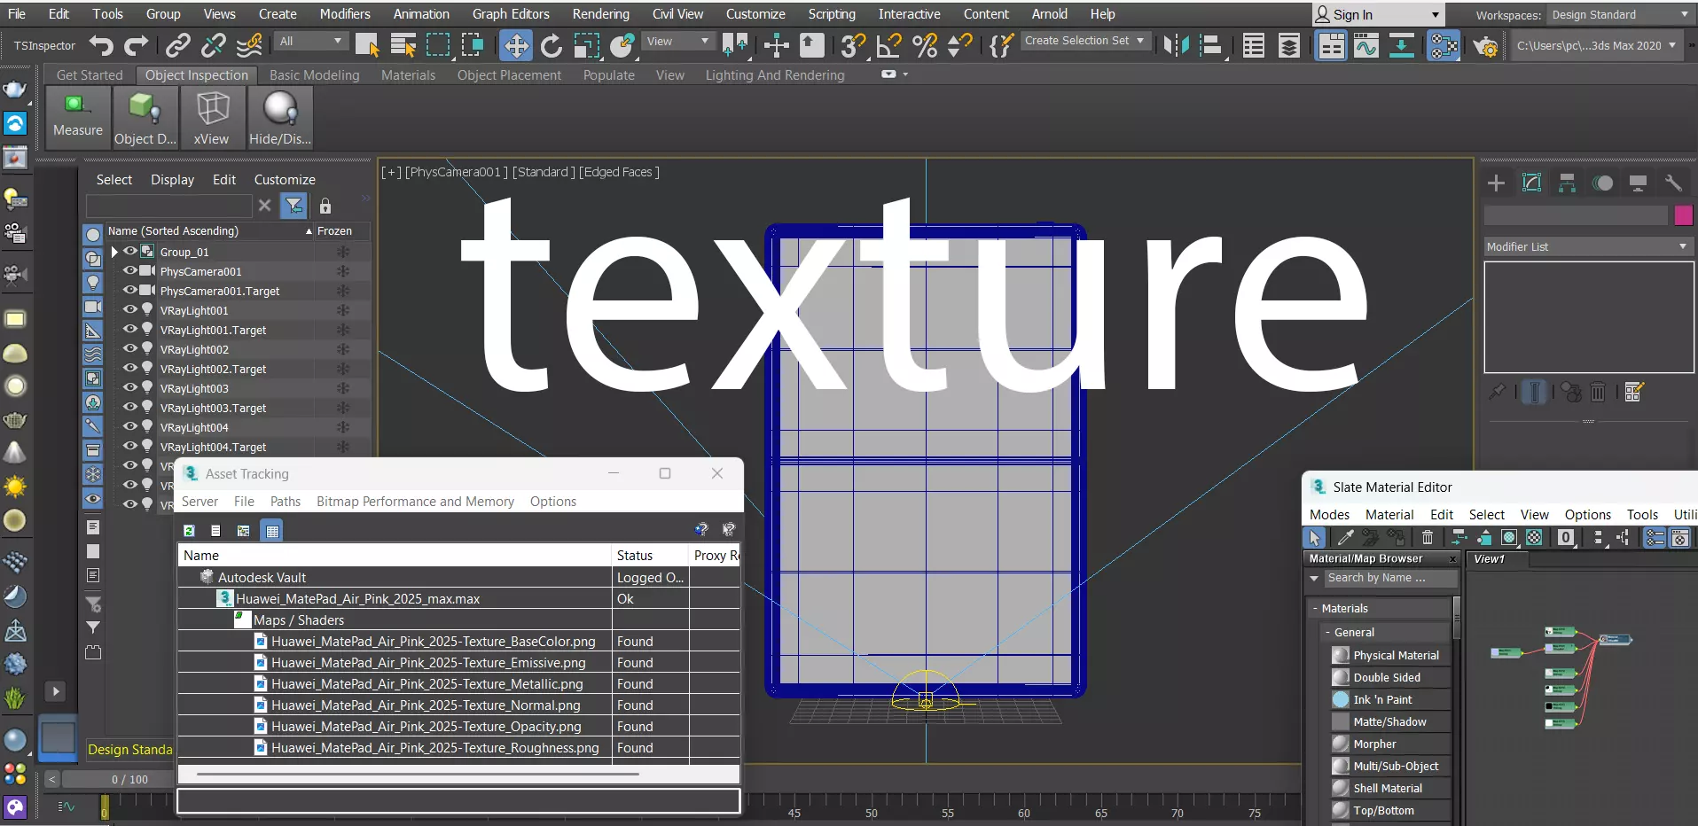Activate the Select and Move tool
Image resolution: width=1698 pixels, height=826 pixels.
(x=515, y=45)
